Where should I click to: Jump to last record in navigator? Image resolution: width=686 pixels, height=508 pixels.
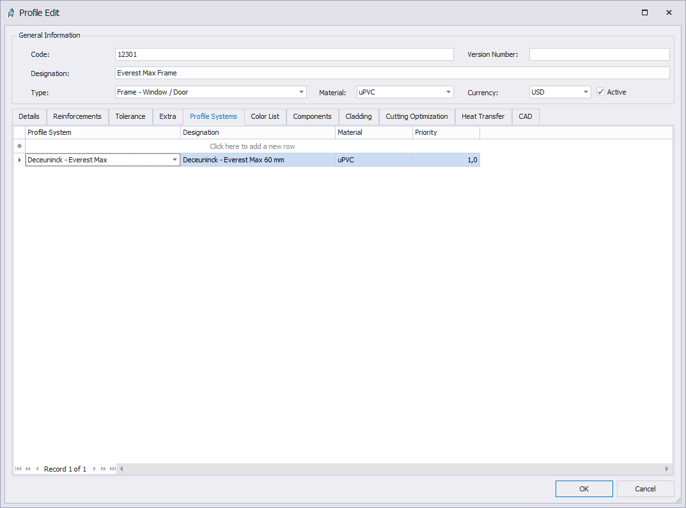click(x=113, y=469)
